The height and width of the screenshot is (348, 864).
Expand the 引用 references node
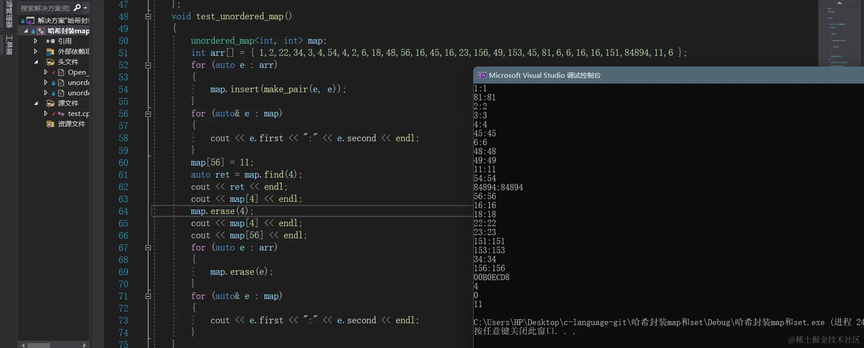point(36,41)
